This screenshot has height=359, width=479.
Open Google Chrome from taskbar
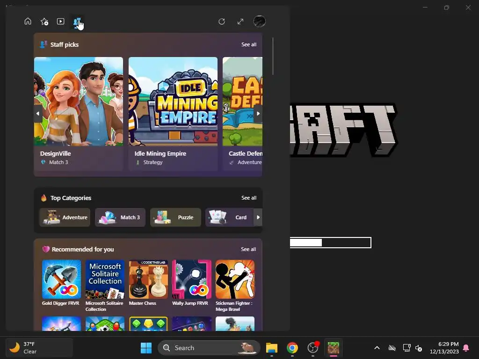[x=292, y=348]
